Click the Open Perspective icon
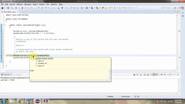 [175, 8]
